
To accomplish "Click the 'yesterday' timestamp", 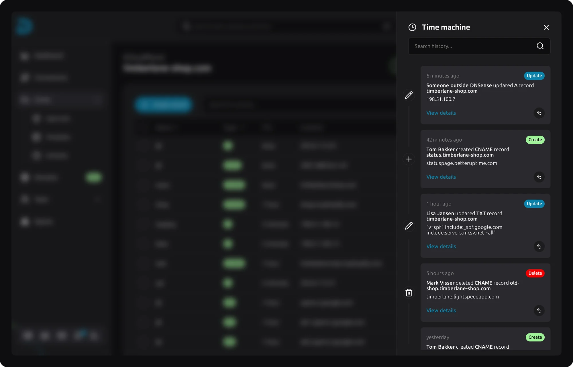I will [437, 337].
